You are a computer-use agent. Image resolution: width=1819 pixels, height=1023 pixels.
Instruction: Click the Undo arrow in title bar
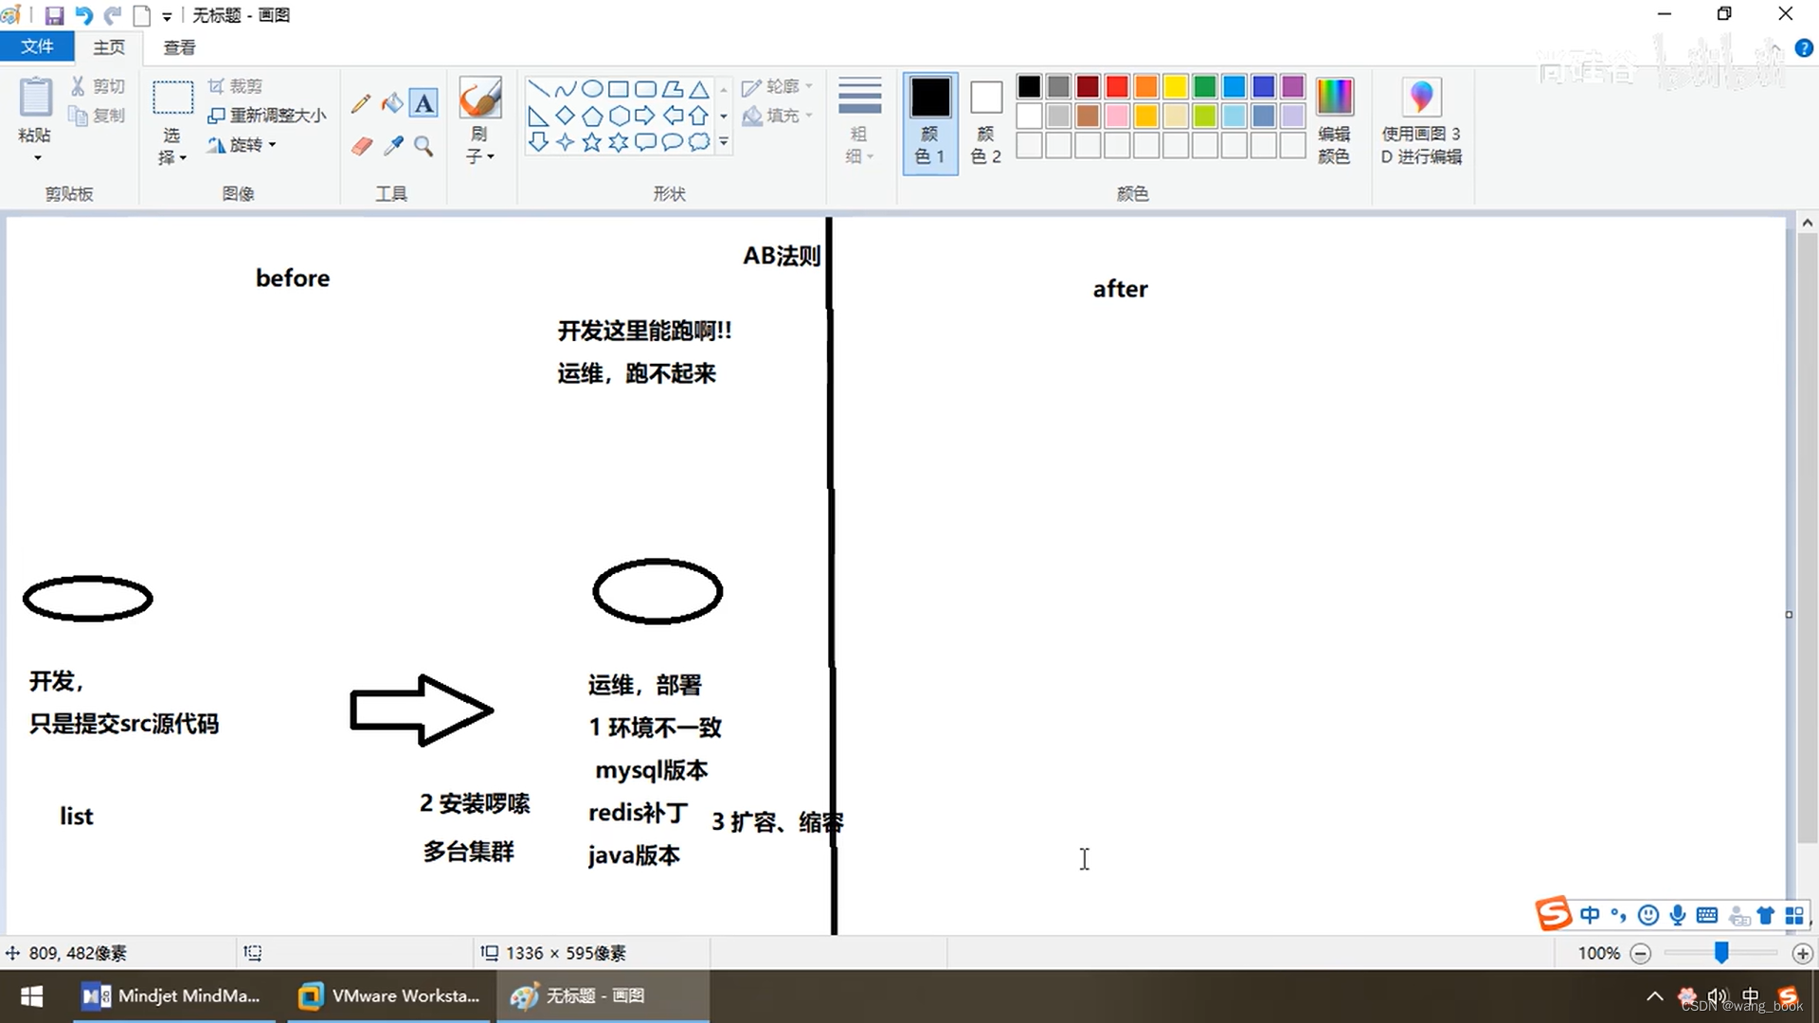83,15
